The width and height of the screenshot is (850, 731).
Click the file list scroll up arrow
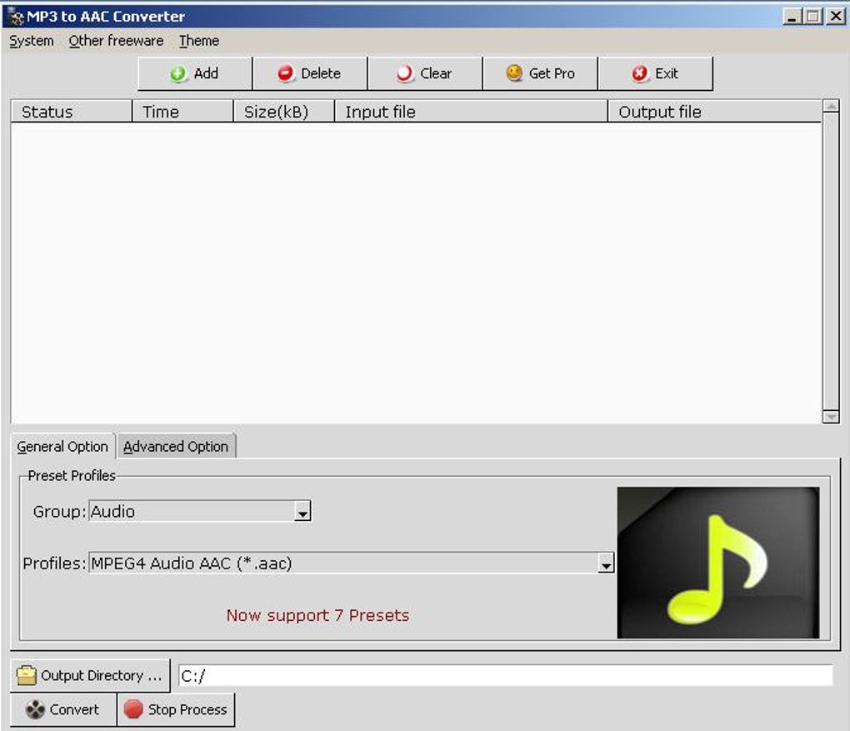(x=831, y=105)
